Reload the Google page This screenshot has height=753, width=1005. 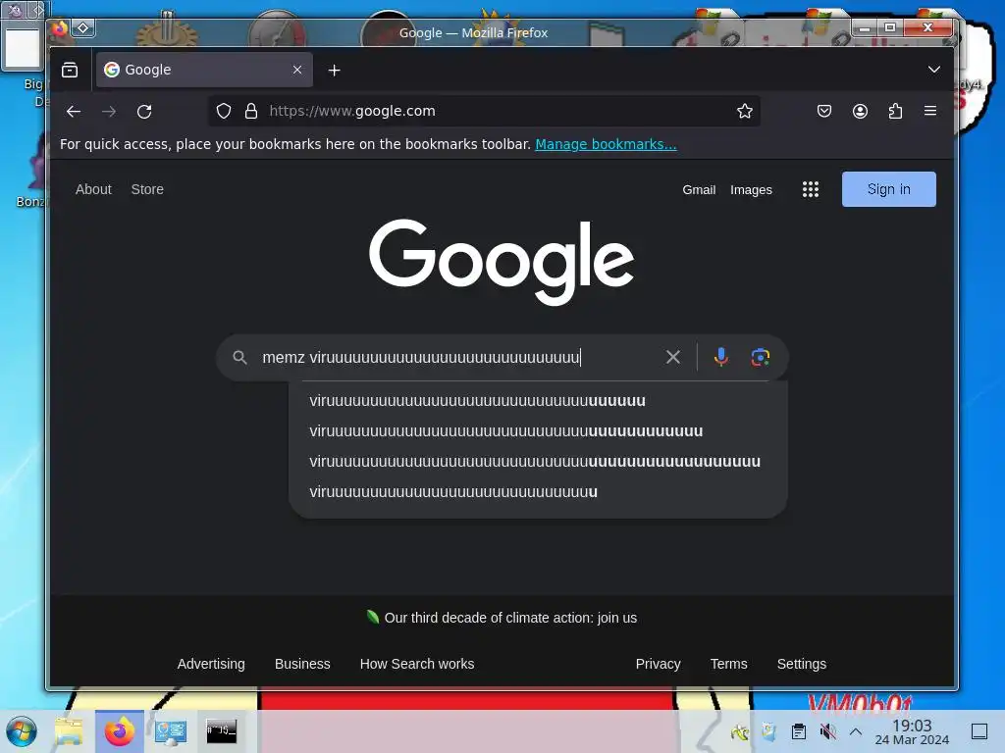[x=144, y=112]
